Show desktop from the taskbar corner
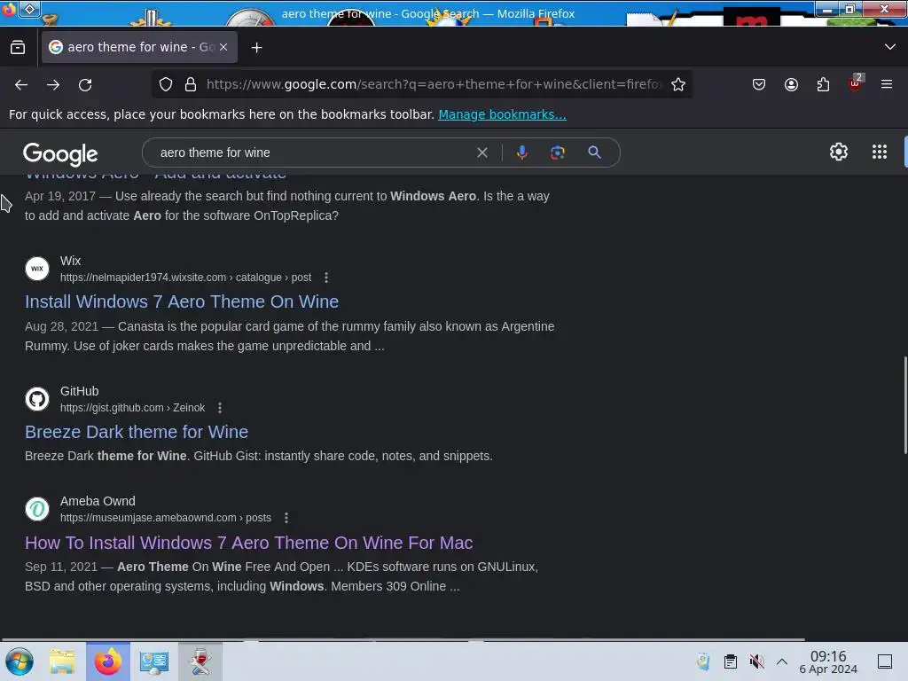The height and width of the screenshot is (681, 908). point(885,661)
